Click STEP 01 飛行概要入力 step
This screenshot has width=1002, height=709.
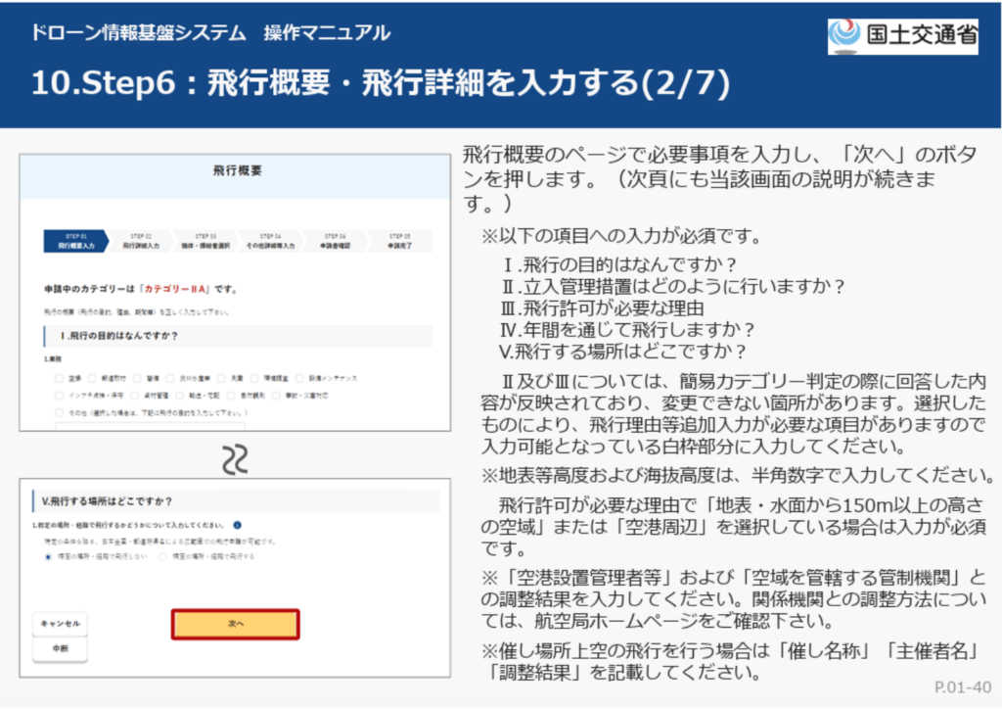point(75,242)
